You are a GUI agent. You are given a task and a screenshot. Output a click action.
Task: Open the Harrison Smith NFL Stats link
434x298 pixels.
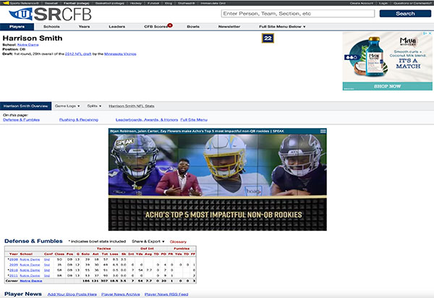(x=132, y=106)
